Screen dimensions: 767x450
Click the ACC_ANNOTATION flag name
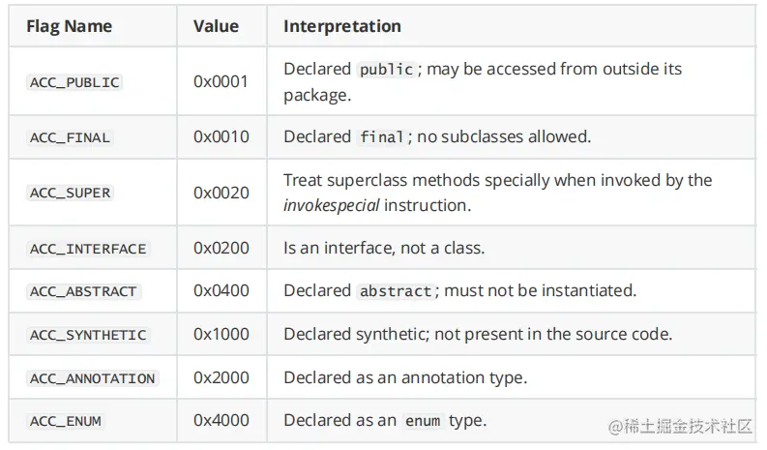tap(92, 378)
